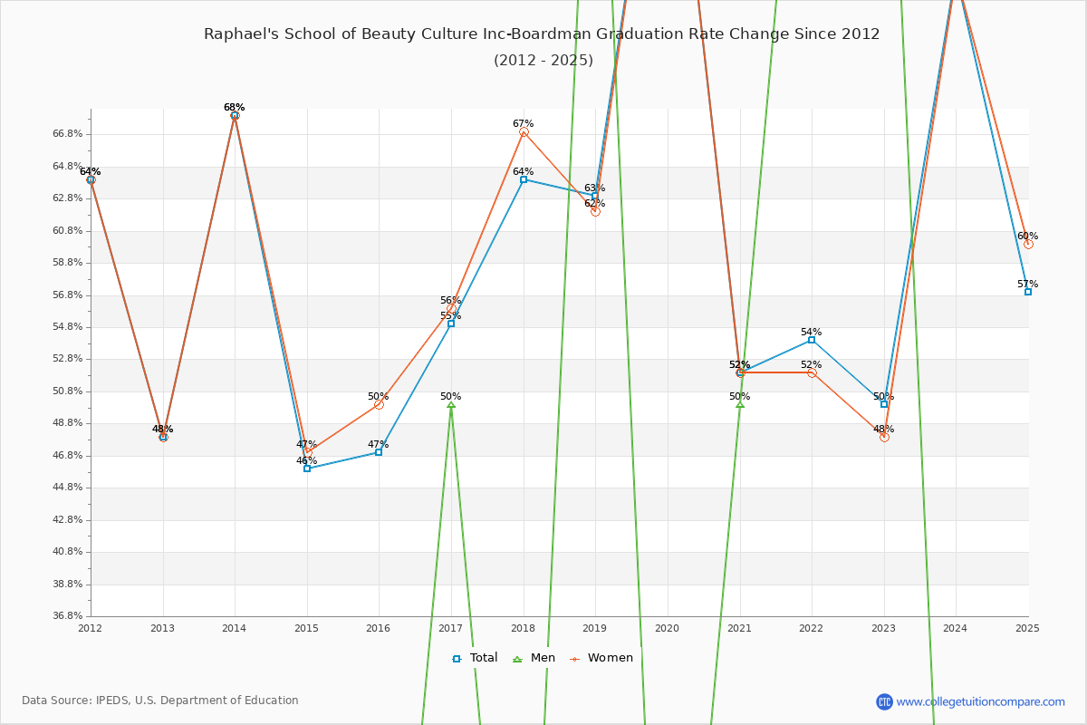The image size is (1087, 725).
Task: Click the 42.8% y-axis label
Action: coord(68,520)
